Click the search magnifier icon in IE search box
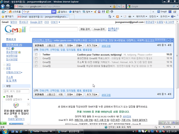The height and width of the screenshot is (134, 179). click(x=174, y=6)
